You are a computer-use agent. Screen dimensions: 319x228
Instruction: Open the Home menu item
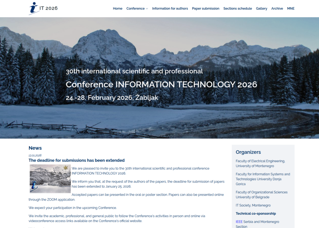(x=117, y=8)
